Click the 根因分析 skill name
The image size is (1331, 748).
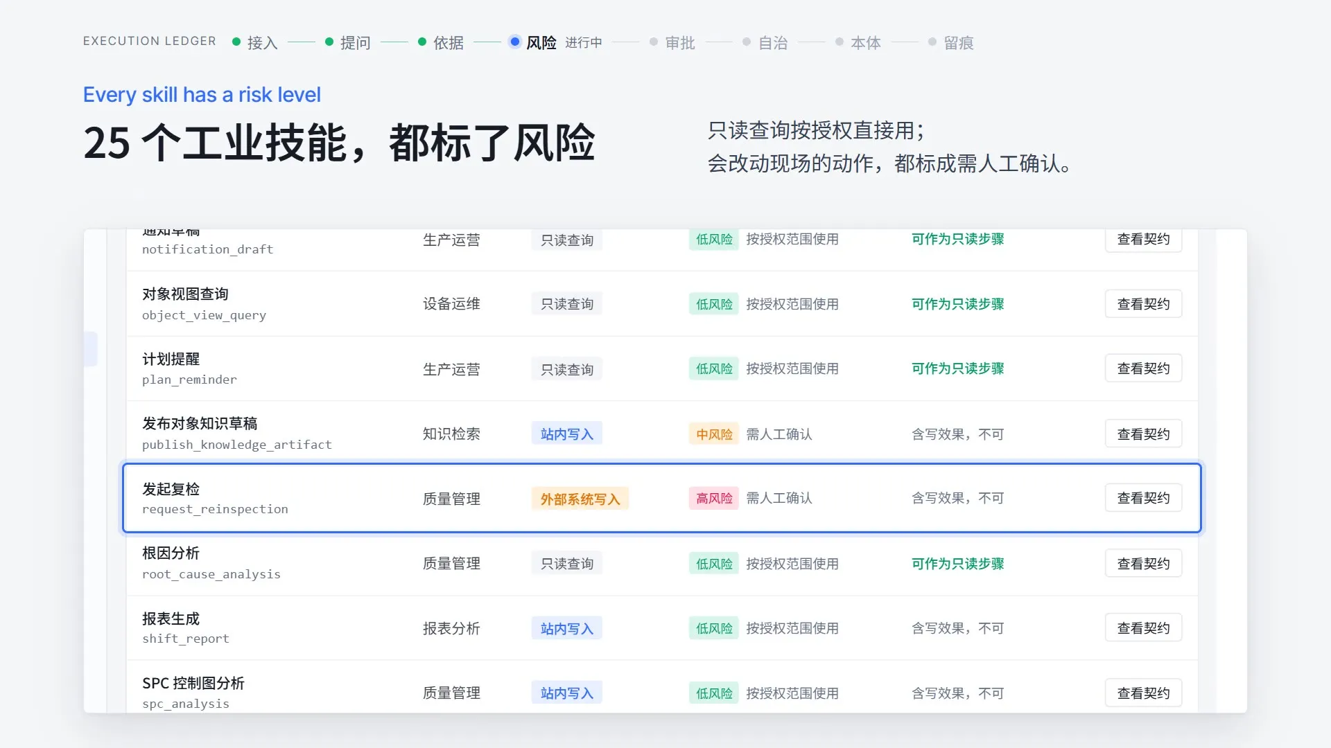[x=171, y=553]
